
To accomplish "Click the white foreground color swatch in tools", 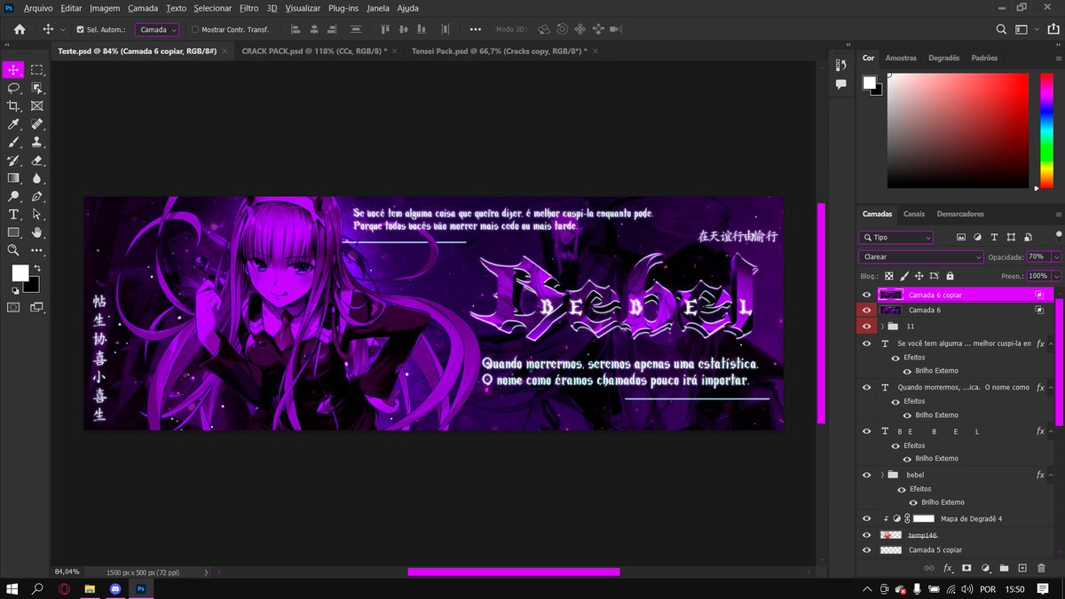I will click(20, 272).
